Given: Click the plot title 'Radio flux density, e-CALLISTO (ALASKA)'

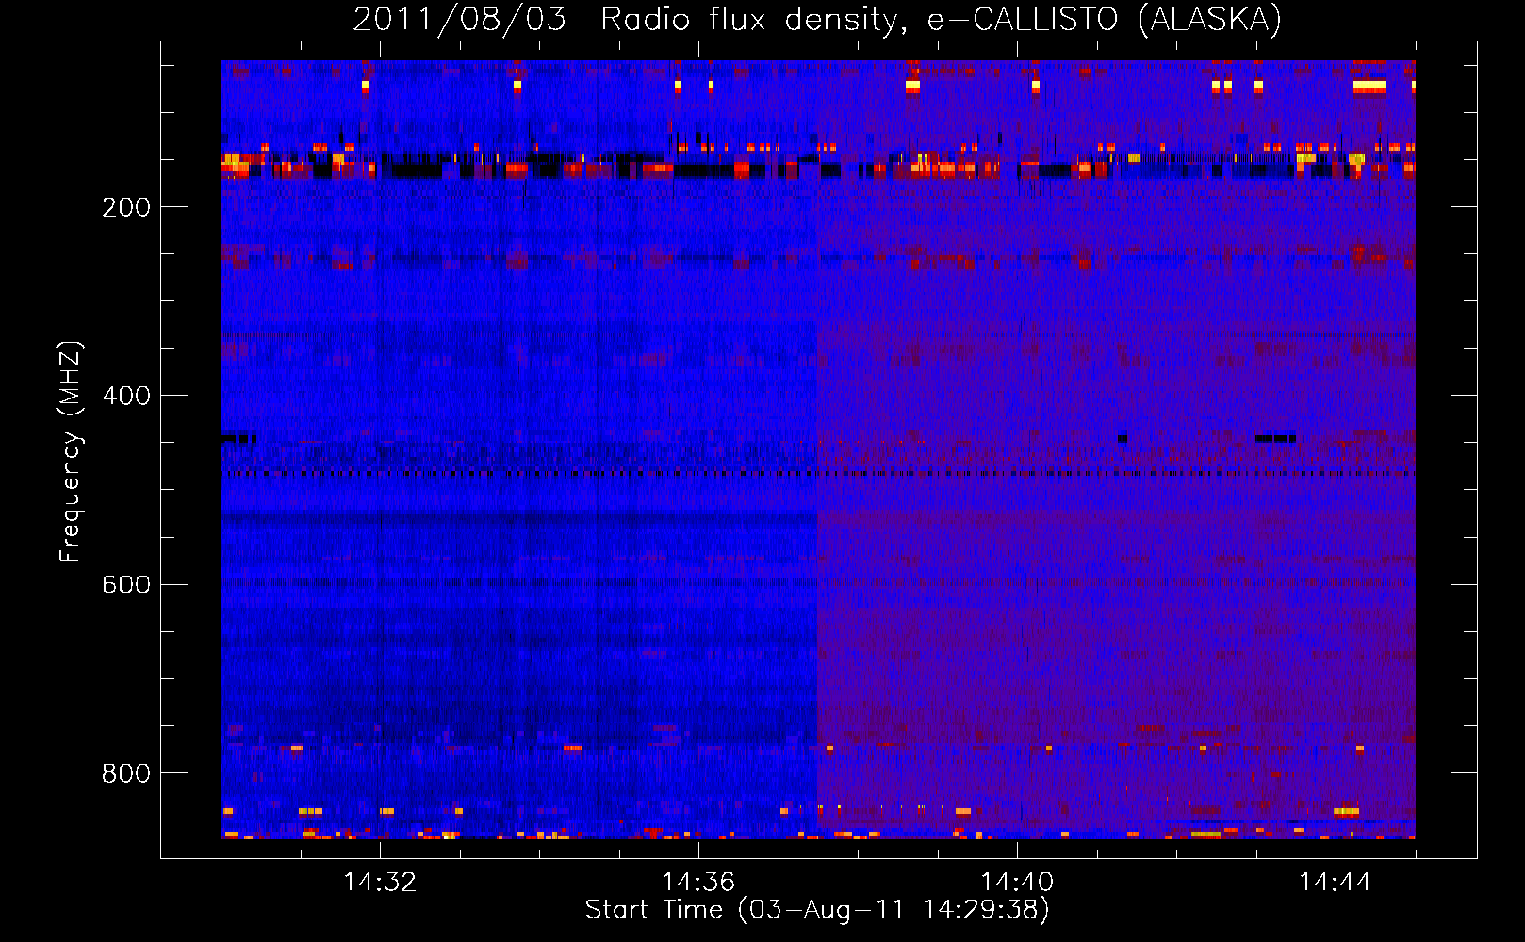Looking at the screenshot, I should tap(941, 19).
